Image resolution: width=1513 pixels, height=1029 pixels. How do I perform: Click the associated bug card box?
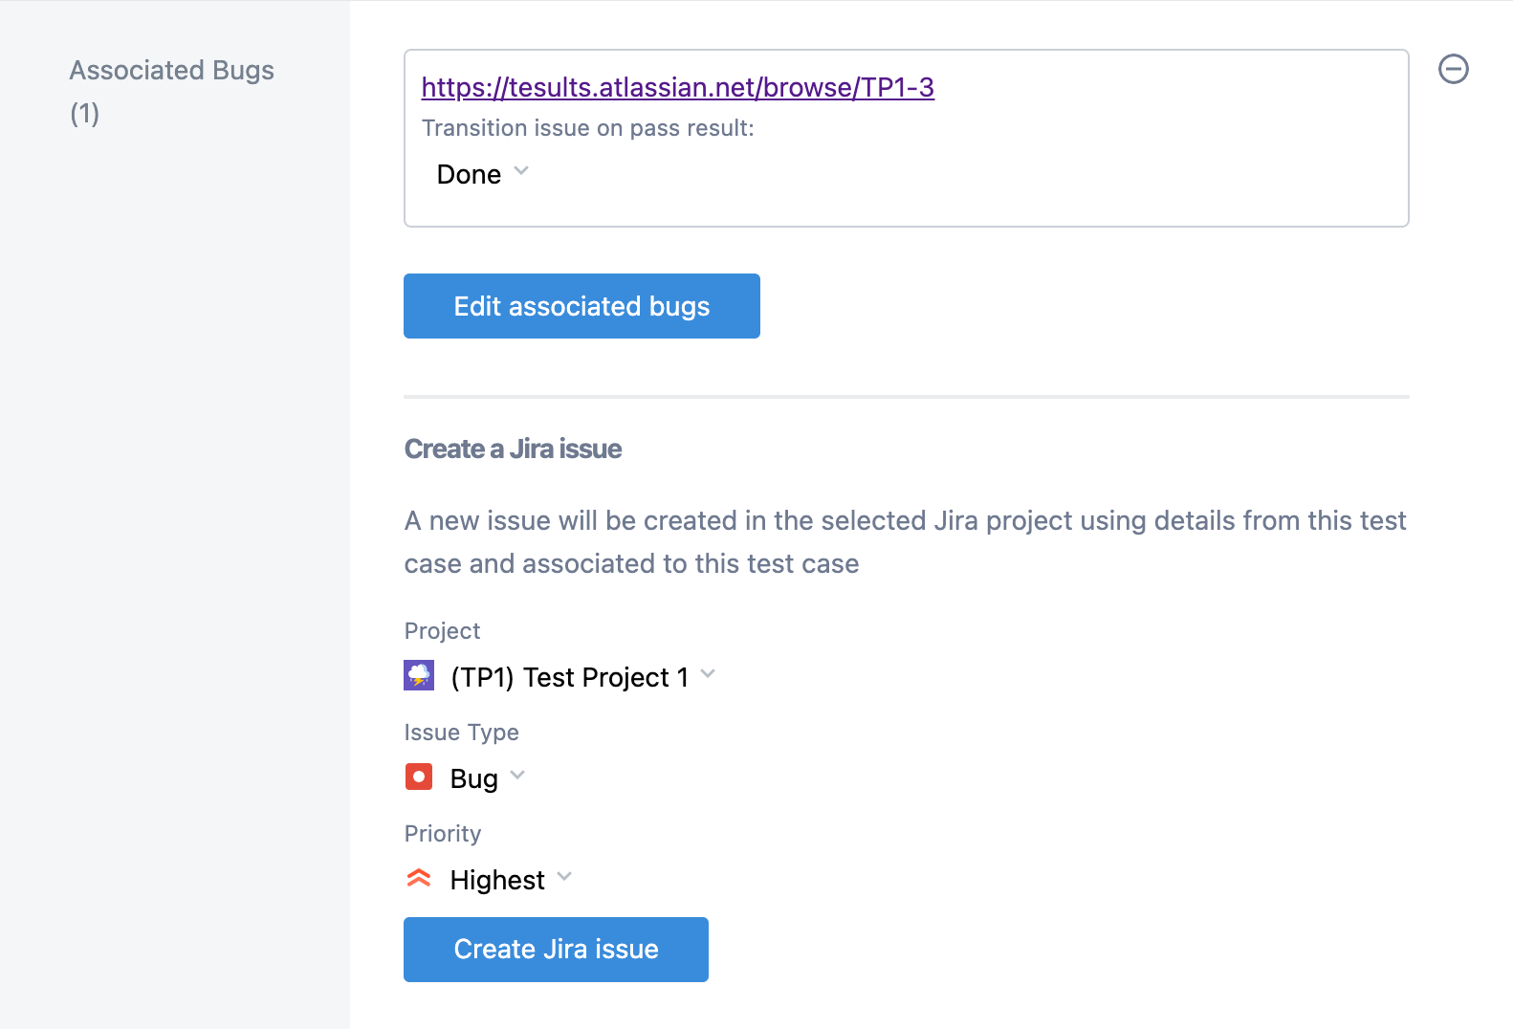tap(907, 138)
